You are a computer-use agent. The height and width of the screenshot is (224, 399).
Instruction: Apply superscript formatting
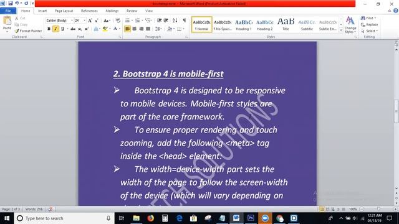(87, 29)
